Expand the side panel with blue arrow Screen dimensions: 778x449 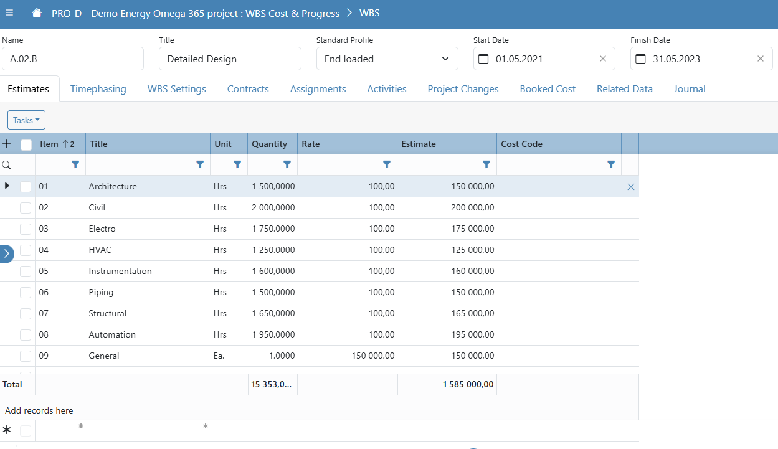[x=6, y=253]
